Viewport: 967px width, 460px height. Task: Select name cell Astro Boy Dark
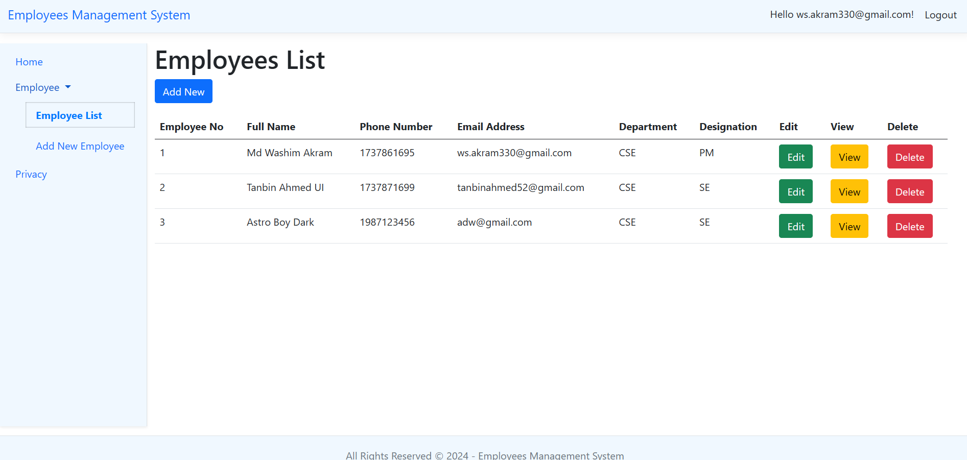(280, 222)
